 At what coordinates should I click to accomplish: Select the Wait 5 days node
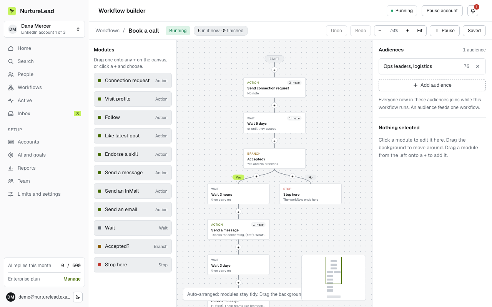(x=274, y=123)
